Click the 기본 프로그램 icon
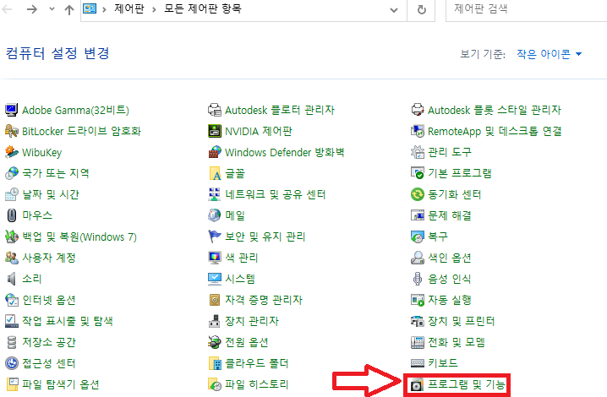Image resolution: width=607 pixels, height=397 pixels. [x=418, y=173]
